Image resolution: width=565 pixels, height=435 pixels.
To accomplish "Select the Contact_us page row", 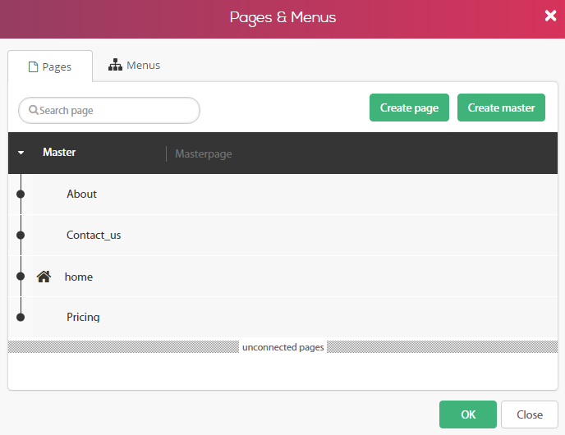I will coord(282,235).
